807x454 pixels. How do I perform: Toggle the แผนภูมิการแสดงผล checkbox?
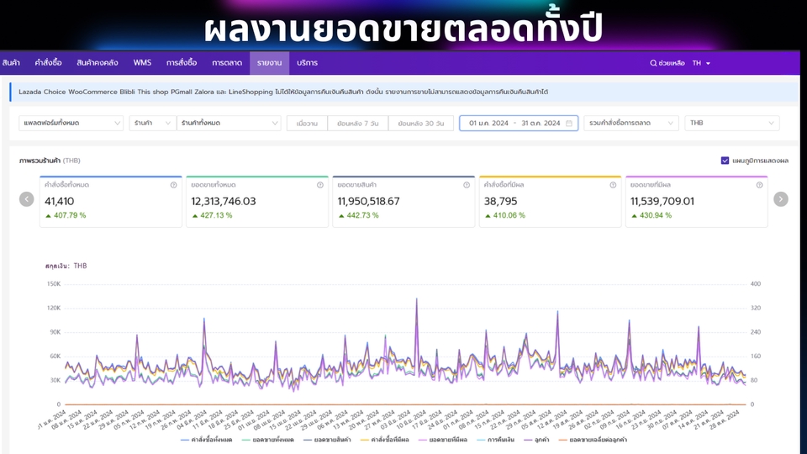point(725,161)
